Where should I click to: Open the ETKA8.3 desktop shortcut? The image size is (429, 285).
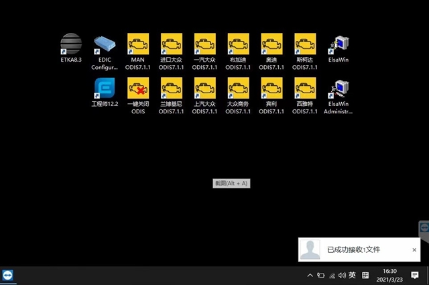(71, 48)
